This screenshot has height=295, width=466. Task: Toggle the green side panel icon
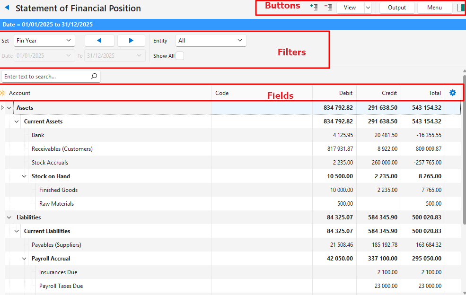coord(460,8)
